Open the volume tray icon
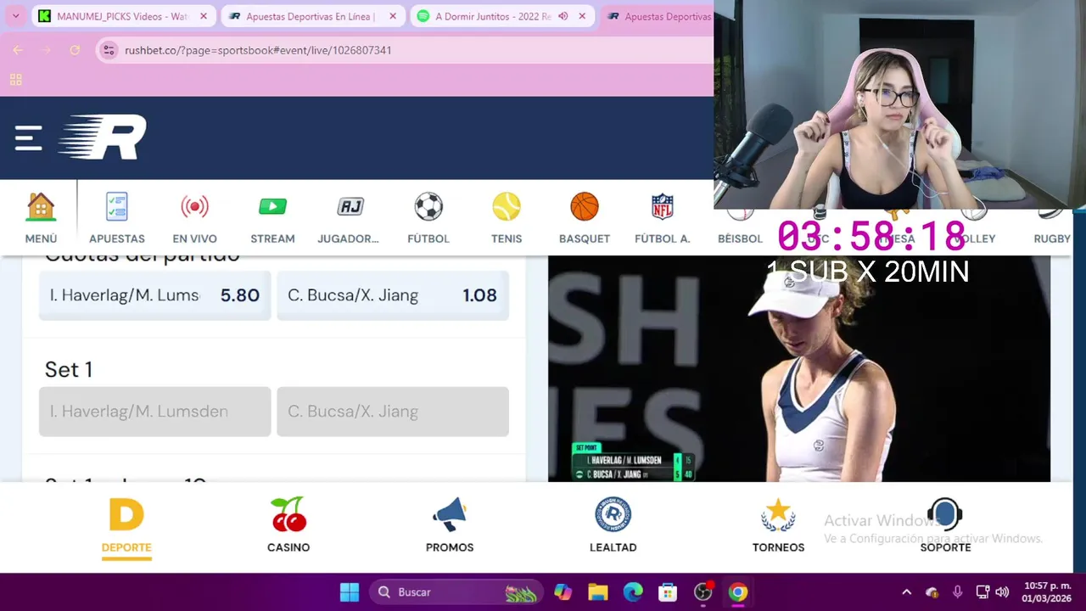1086x611 pixels. [x=1002, y=592]
